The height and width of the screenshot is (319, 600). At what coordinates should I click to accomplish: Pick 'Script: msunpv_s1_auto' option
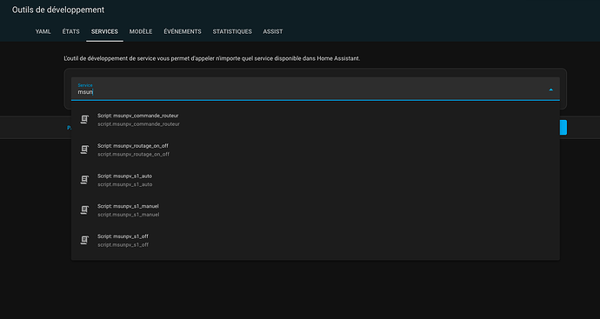coord(316,180)
